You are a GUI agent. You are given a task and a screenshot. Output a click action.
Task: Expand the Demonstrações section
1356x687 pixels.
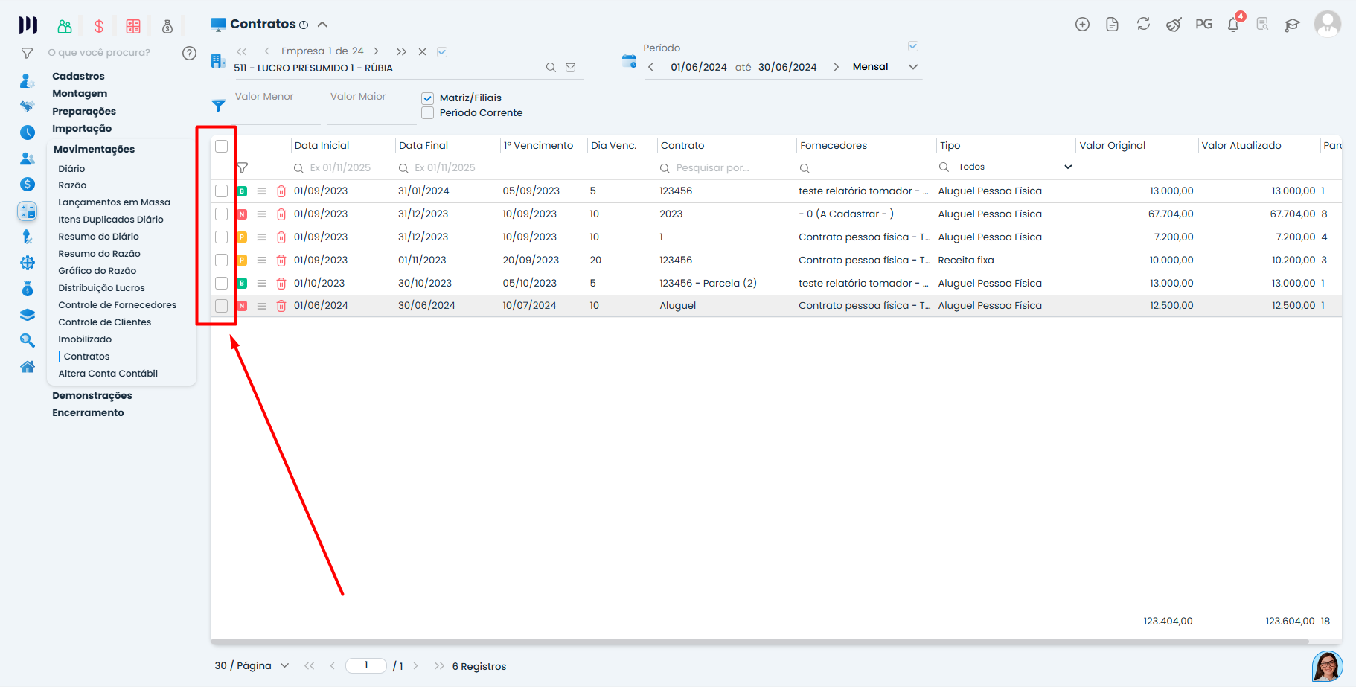point(92,396)
